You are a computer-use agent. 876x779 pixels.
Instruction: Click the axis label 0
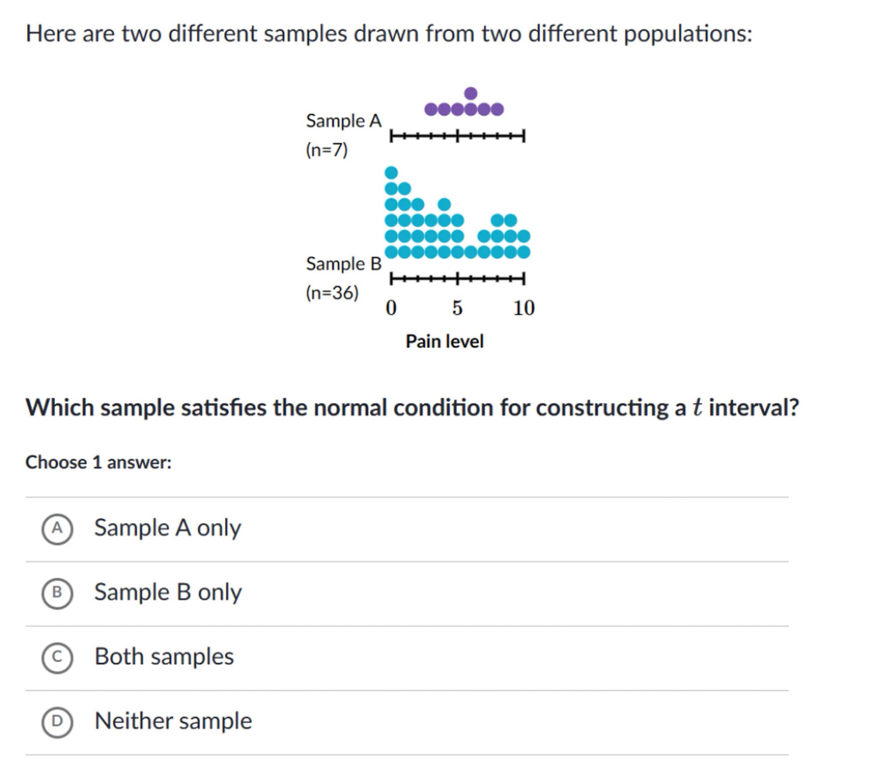pyautogui.click(x=391, y=308)
